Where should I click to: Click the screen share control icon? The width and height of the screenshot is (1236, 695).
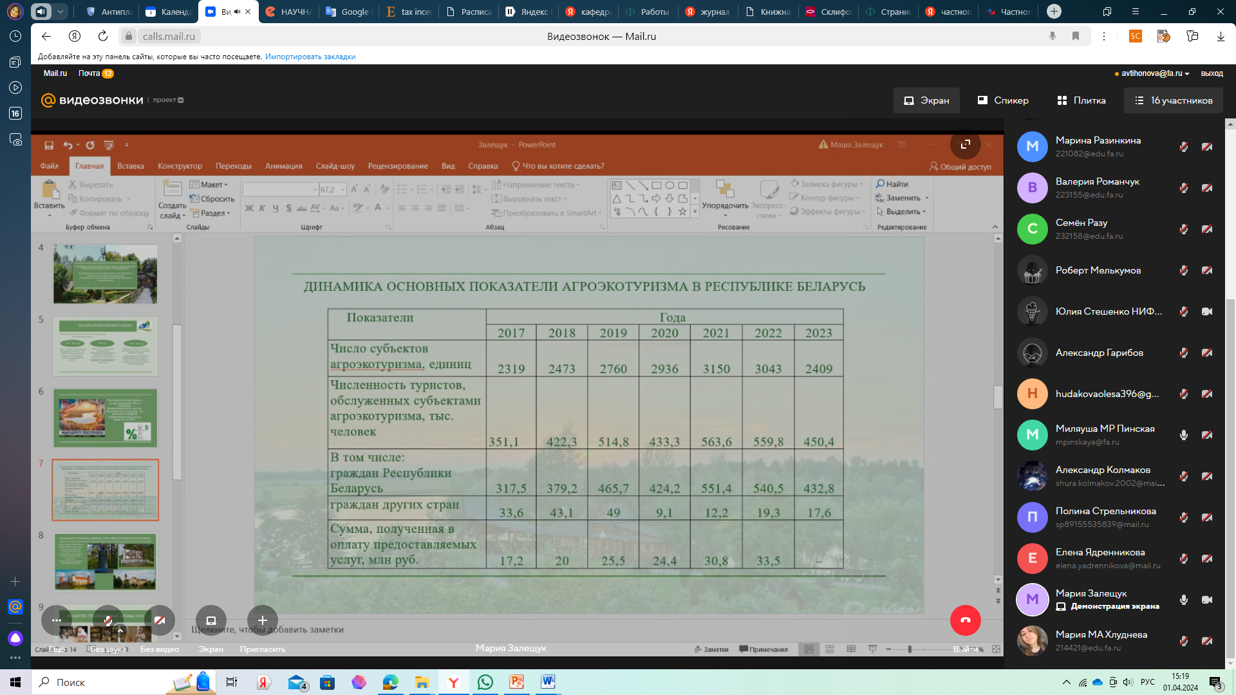(211, 620)
